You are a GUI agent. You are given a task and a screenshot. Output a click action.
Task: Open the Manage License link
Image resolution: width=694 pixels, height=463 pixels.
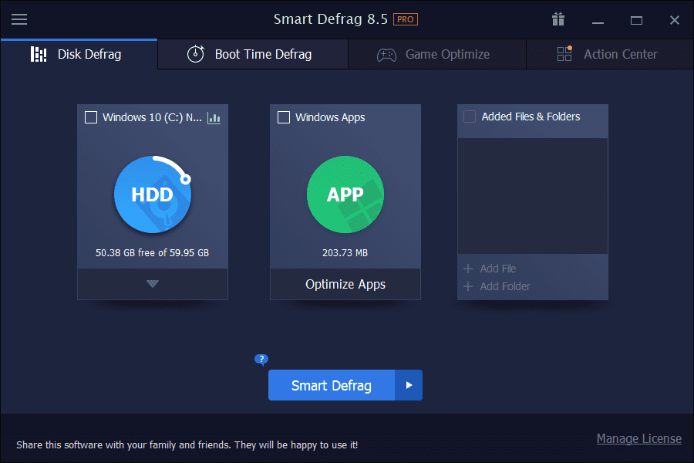click(x=638, y=438)
